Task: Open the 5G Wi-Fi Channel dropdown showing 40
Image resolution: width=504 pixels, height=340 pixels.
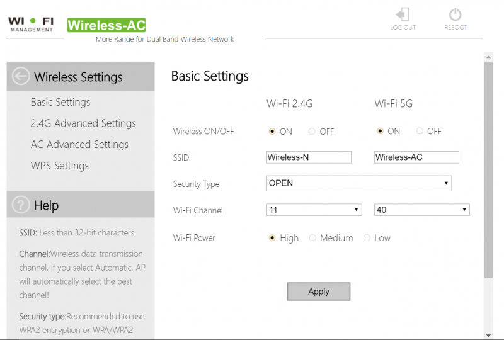Action: point(421,210)
